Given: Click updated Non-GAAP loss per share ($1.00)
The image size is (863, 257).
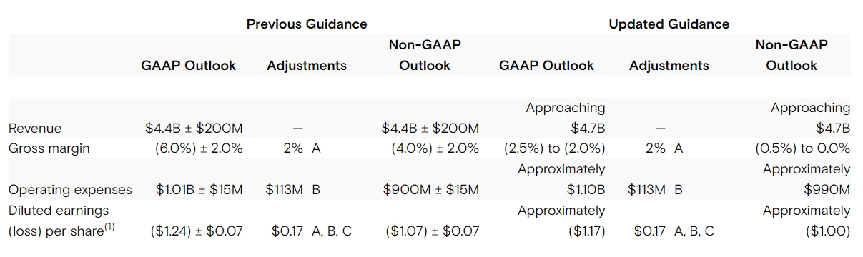Looking at the screenshot, I should (x=828, y=231).
